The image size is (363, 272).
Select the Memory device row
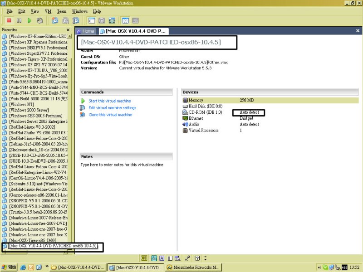click(270, 100)
